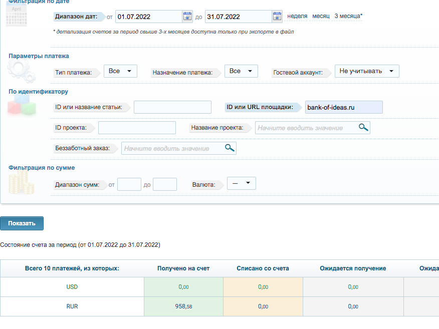Image resolution: width=439 pixels, height=329 pixels.
Task: Click the end date input field
Action: 239,17
